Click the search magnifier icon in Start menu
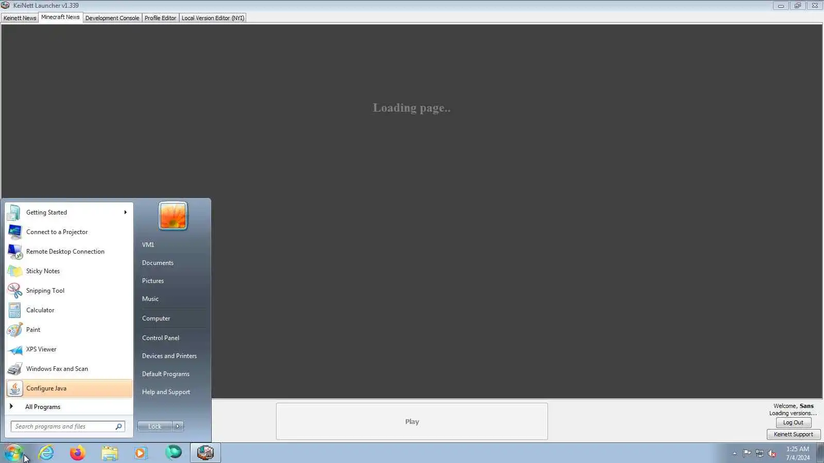This screenshot has width=824, height=463. 118,426
